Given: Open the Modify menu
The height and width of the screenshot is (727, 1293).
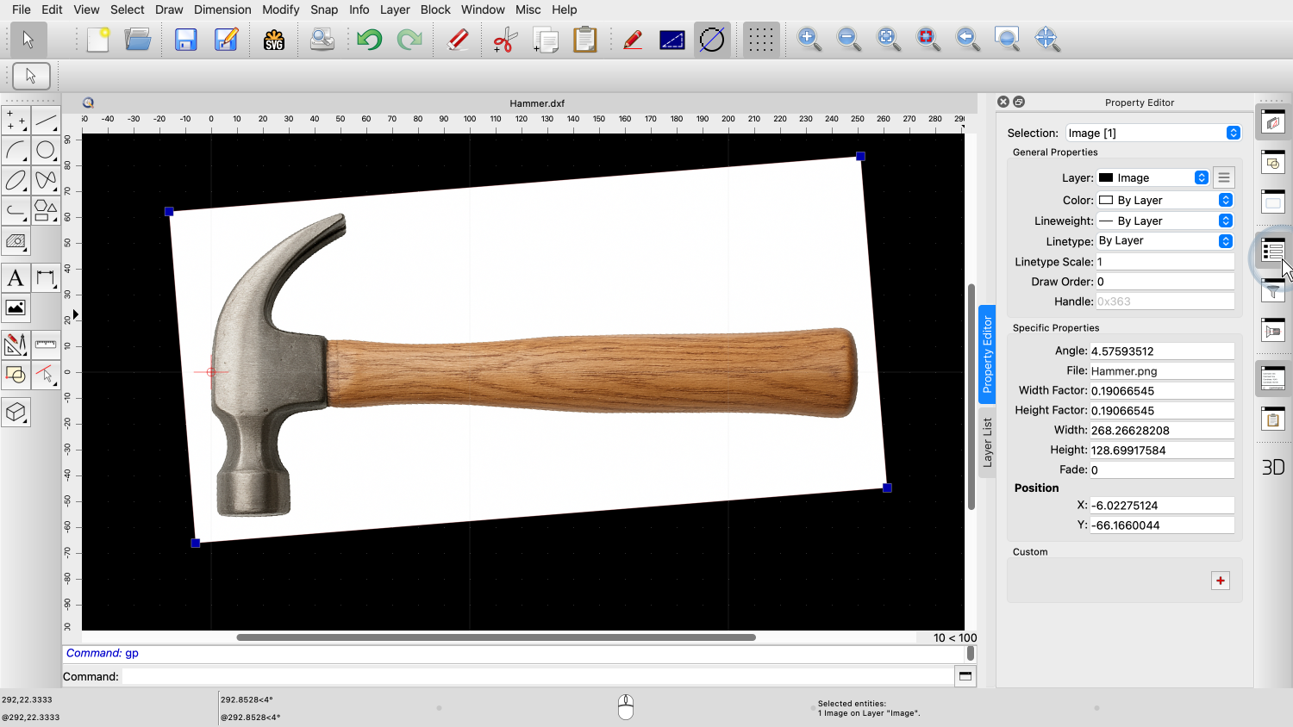Looking at the screenshot, I should [x=280, y=9].
